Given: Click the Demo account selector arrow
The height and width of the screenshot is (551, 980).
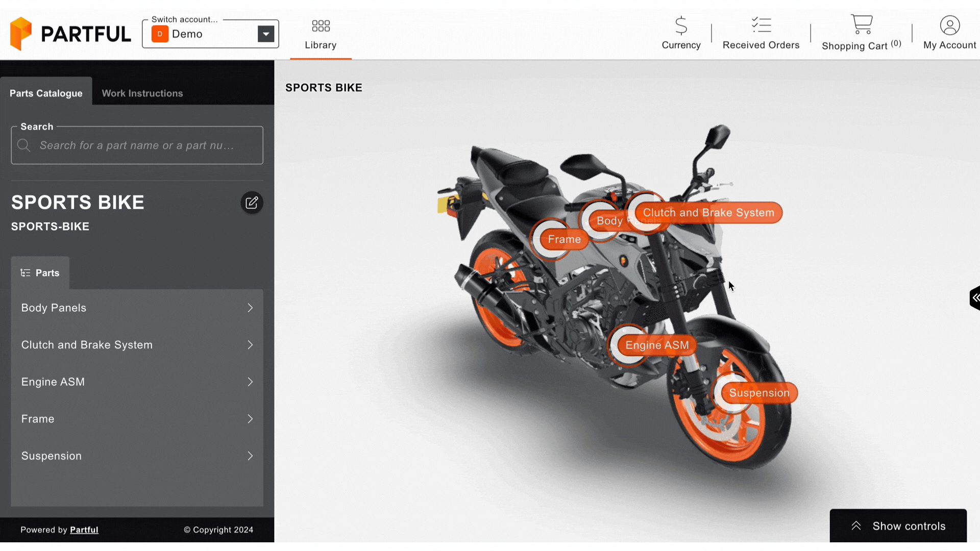Looking at the screenshot, I should click(x=266, y=34).
